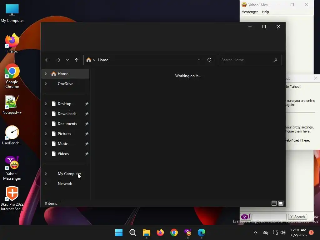The image size is (320, 240).
Task: Open the Messenger menu in Yahoo! Messenger
Action: pyautogui.click(x=250, y=12)
